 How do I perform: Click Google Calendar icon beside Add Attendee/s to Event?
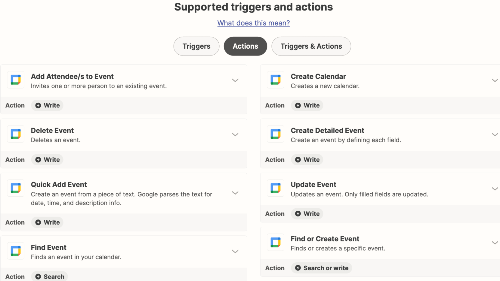16,80
